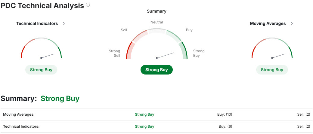Screen dimensions: 313x134
Task: Click Strong Buy badge under Technical Indicators gauge
Action: click(x=41, y=70)
